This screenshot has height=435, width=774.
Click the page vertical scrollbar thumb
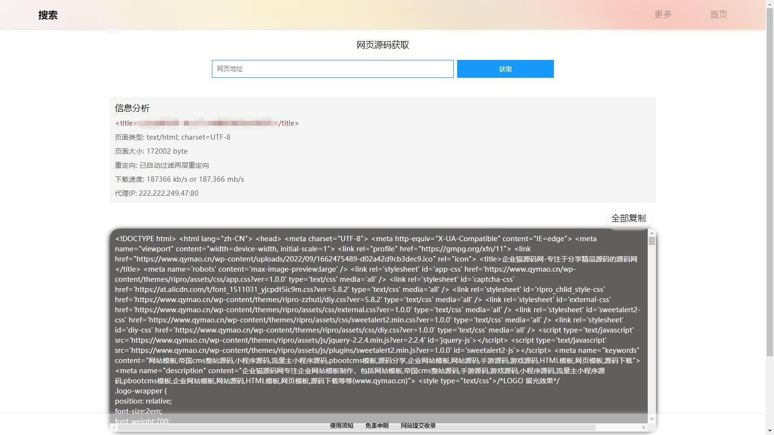[x=770, y=183]
